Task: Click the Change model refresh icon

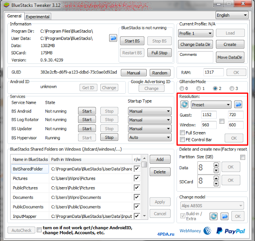Action: [214, 216]
